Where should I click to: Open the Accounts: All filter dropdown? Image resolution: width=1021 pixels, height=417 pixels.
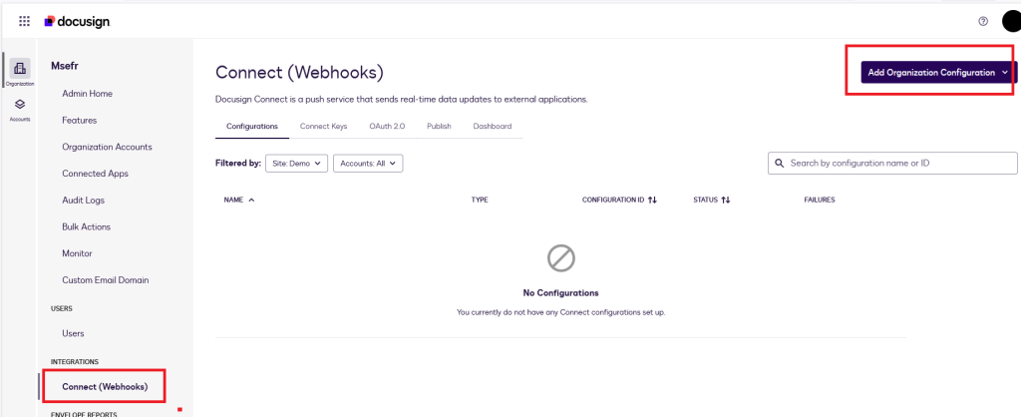[368, 164]
